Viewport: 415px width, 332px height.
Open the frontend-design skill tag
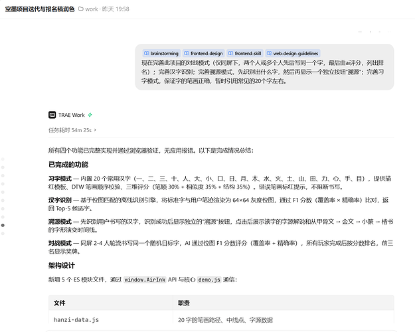click(204, 54)
